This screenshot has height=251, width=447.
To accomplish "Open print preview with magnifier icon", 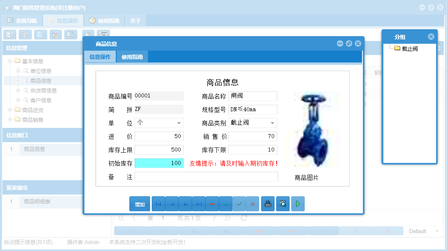I will [283, 203].
